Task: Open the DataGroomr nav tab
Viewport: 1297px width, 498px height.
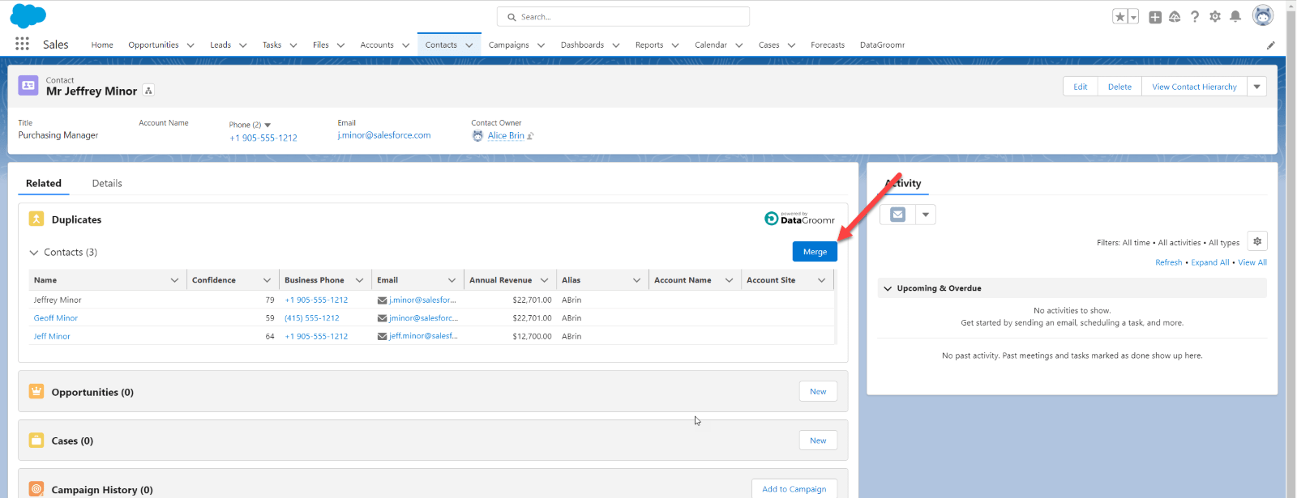Action: pyautogui.click(x=882, y=45)
